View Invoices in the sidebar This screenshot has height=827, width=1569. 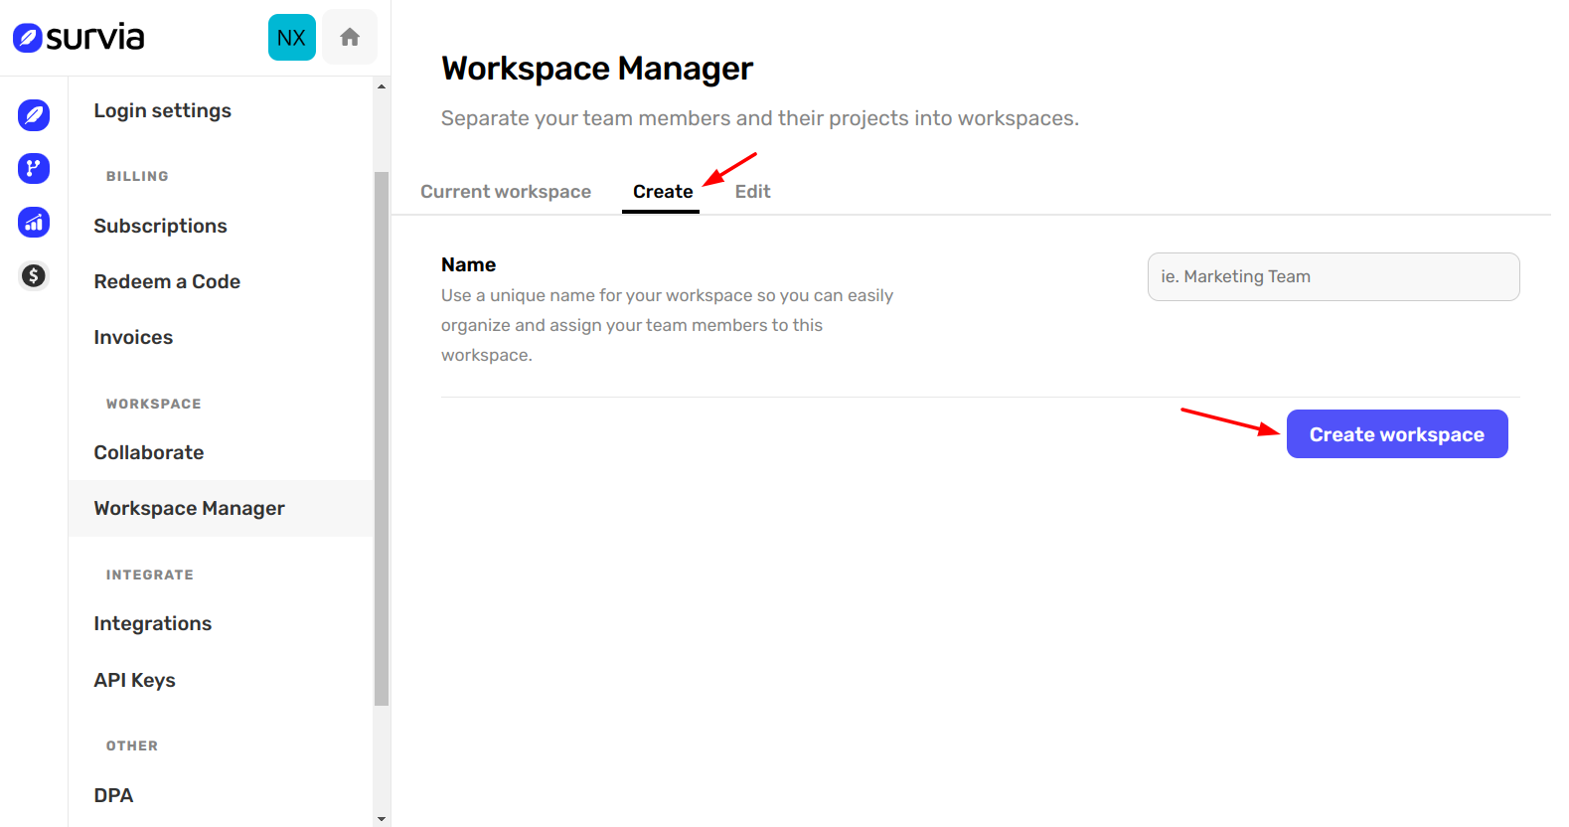click(133, 337)
